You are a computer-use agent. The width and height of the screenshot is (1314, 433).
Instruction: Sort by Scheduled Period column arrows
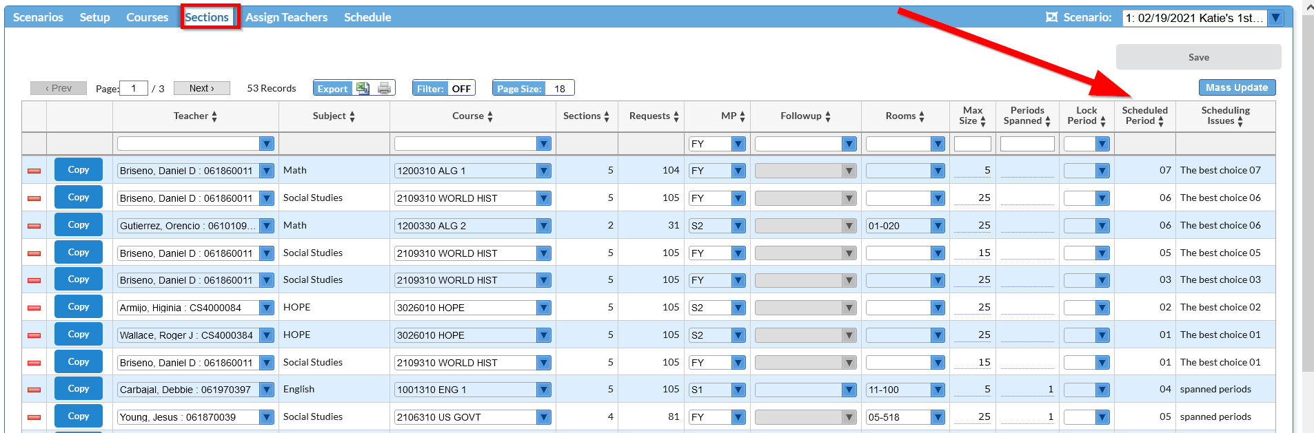coord(1161,121)
